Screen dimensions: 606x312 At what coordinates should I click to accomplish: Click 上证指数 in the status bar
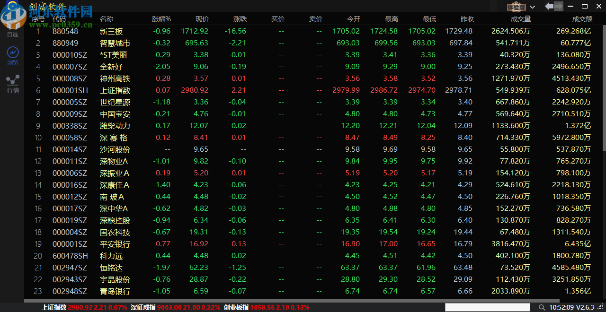(x=54, y=307)
